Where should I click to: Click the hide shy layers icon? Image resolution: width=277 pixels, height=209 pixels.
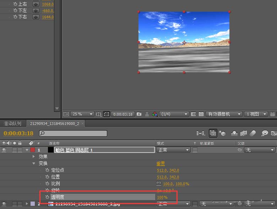coord(234,133)
